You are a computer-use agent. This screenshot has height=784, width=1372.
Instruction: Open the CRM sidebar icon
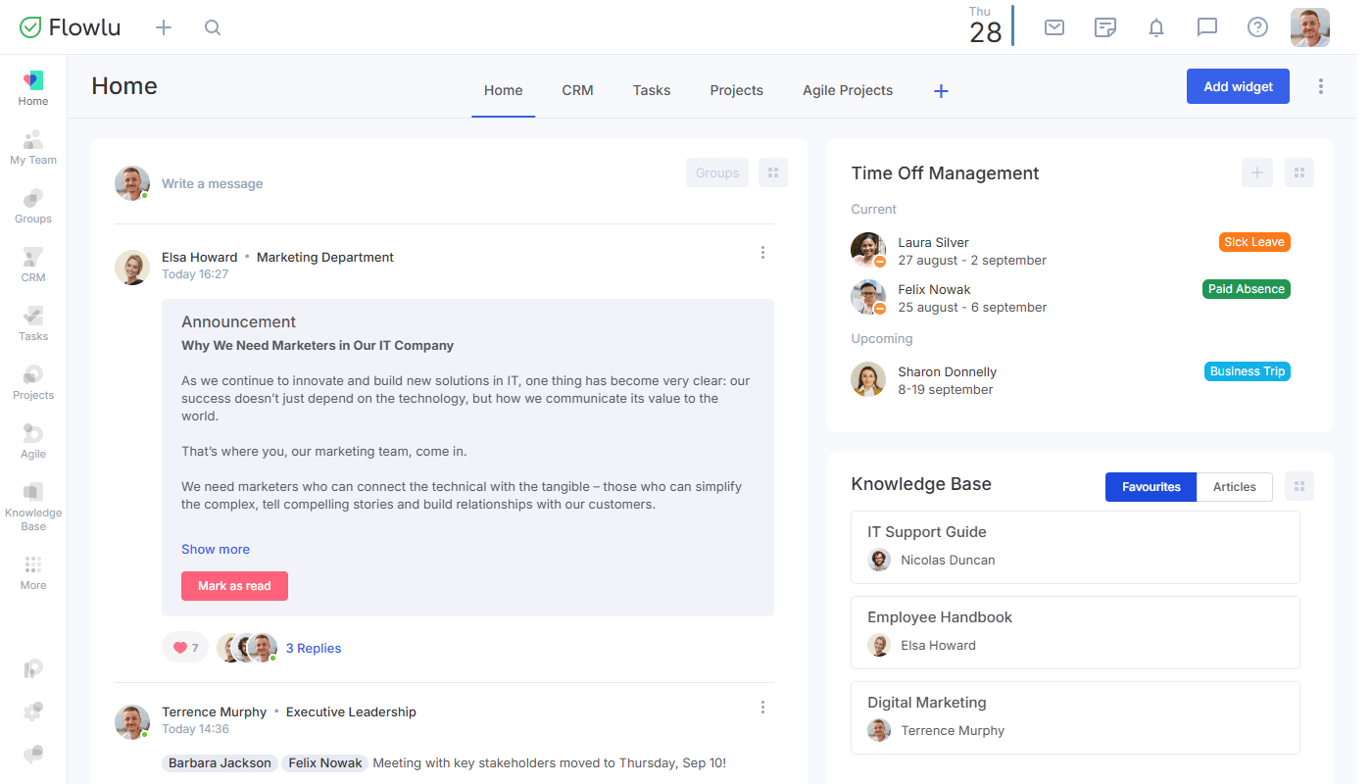click(33, 265)
